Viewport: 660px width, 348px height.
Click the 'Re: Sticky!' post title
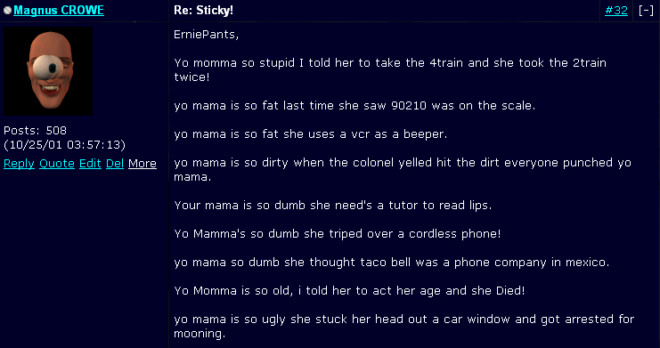(203, 11)
